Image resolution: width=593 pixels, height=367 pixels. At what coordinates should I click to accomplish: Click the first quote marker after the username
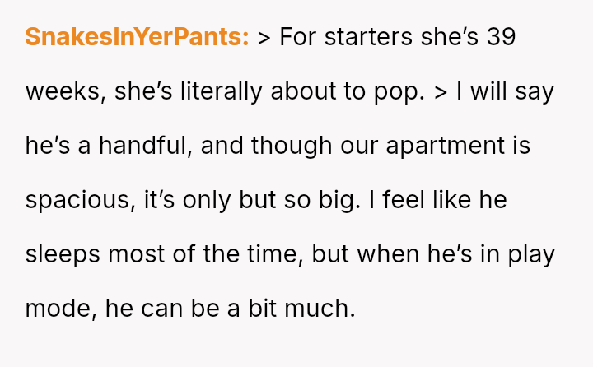(264, 37)
